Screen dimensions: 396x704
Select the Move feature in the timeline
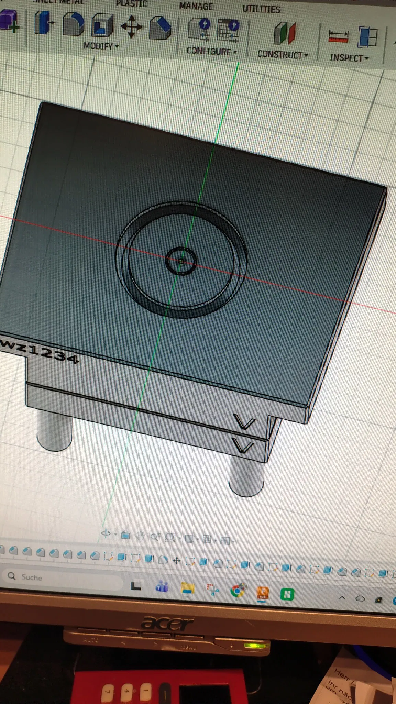click(x=177, y=561)
